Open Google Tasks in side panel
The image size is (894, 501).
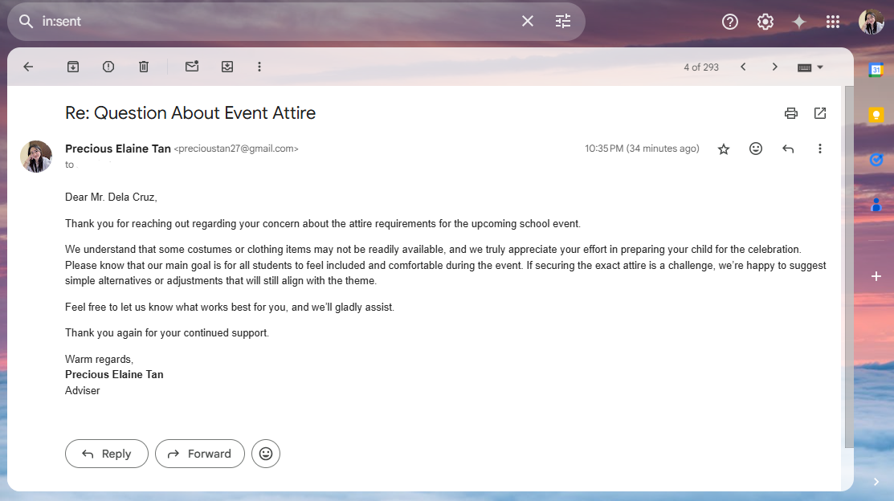point(876,160)
